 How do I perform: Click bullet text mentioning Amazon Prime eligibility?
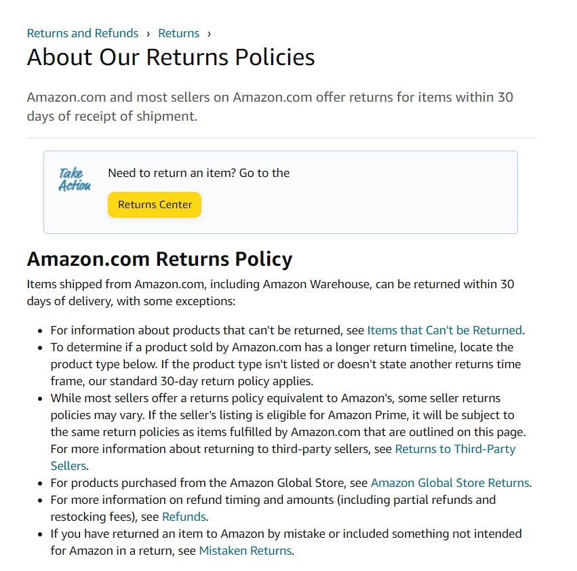[288, 432]
